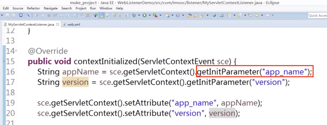Click the override marker beside line 15
Image resolution: width=327 pixels, height=125 pixels.
point(4,61)
